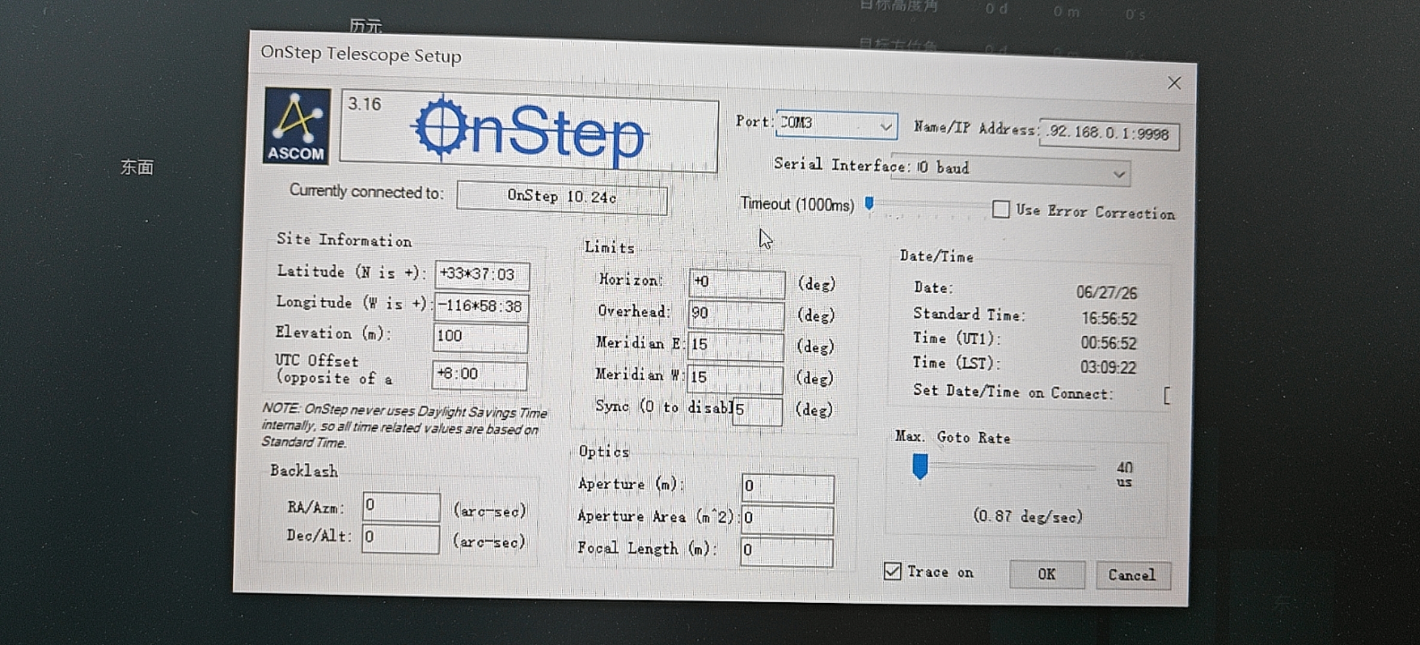Click the RA/Azm backlash field
The width and height of the screenshot is (1420, 645).
401,506
